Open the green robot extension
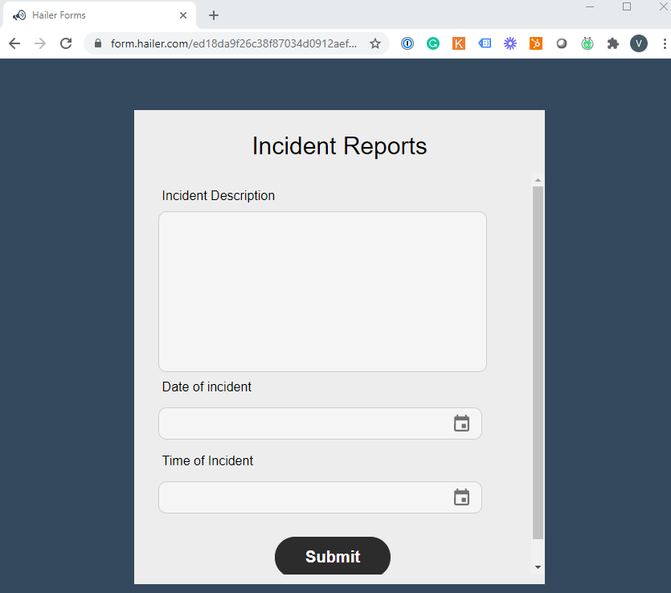 coord(587,43)
